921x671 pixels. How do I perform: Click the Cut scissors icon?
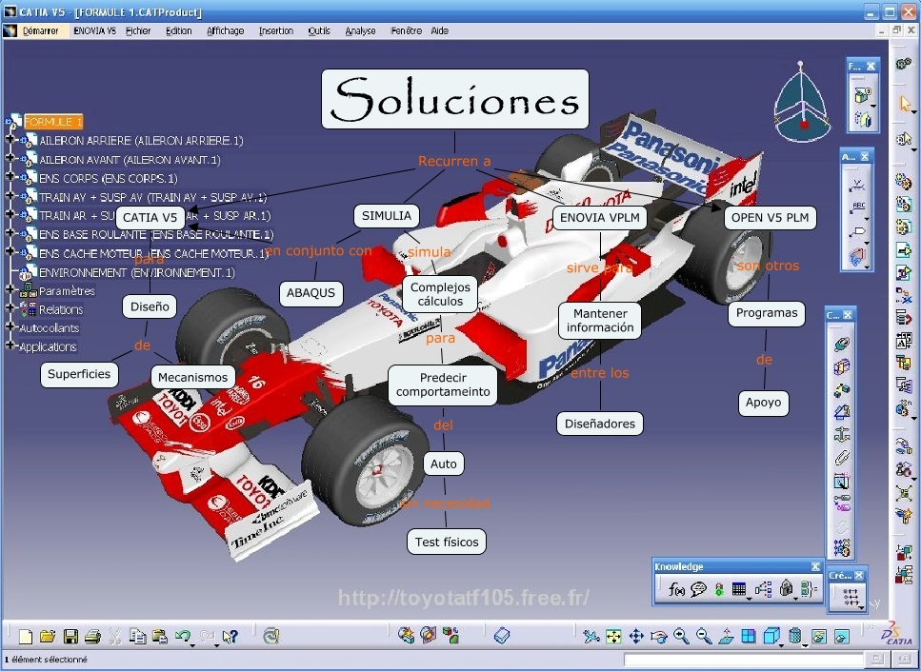coord(115,637)
